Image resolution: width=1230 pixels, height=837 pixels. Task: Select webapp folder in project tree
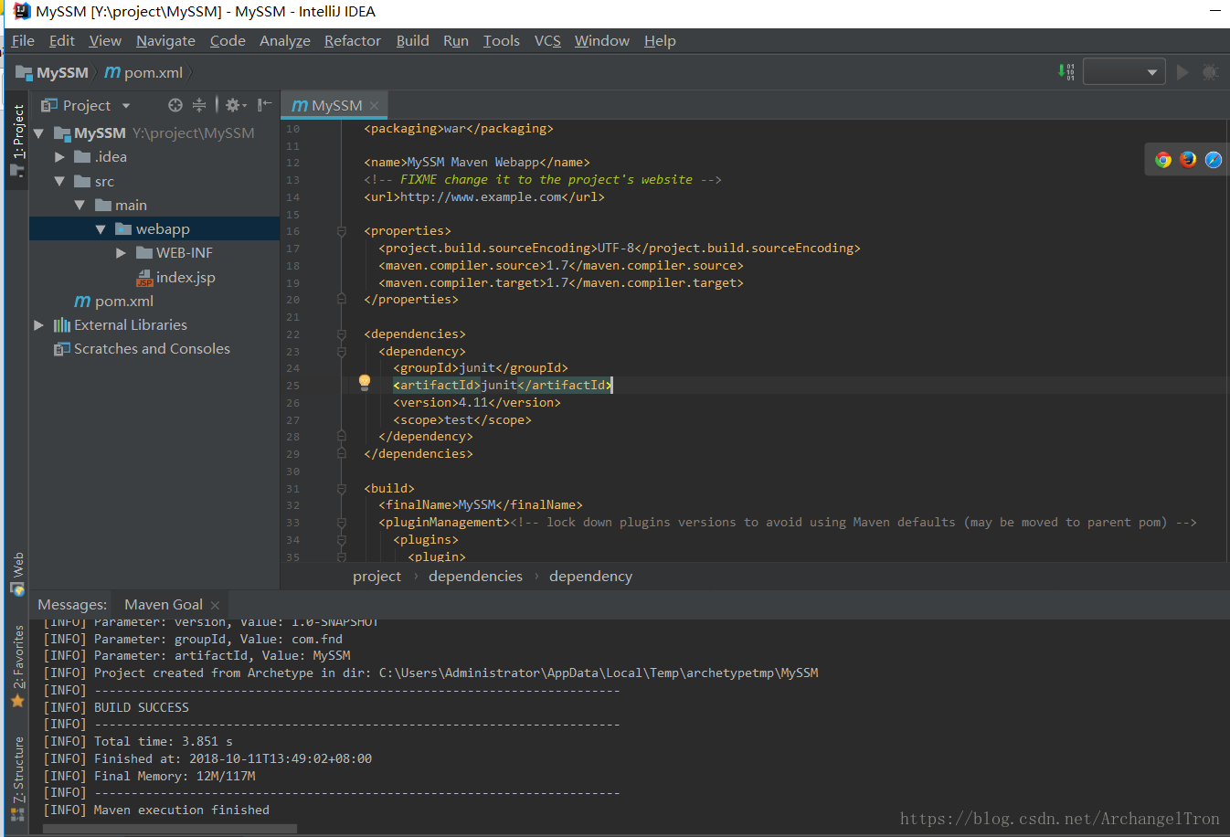pyautogui.click(x=154, y=228)
